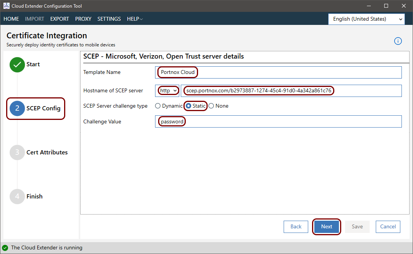Focus the Challenge Value input field

pos(278,121)
